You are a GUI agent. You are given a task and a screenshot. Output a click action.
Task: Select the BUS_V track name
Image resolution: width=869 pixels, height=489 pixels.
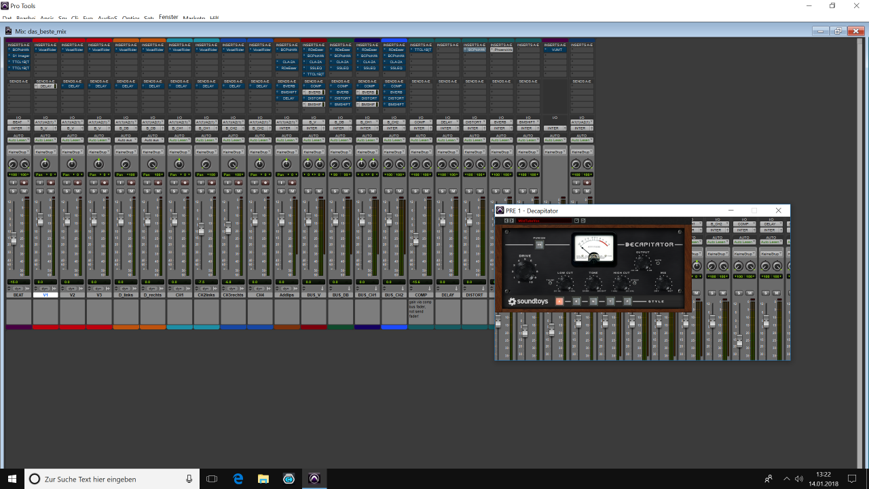(314, 295)
